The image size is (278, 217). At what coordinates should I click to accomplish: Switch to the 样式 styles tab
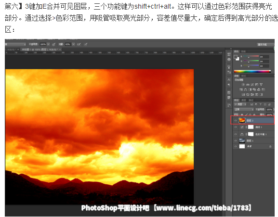click(244, 76)
